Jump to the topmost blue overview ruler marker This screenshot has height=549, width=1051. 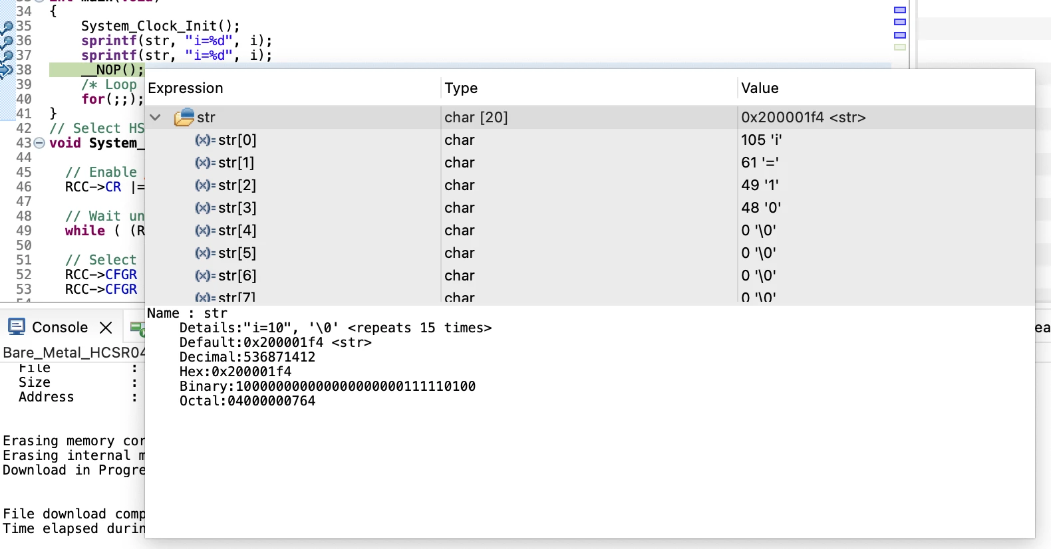(x=900, y=10)
